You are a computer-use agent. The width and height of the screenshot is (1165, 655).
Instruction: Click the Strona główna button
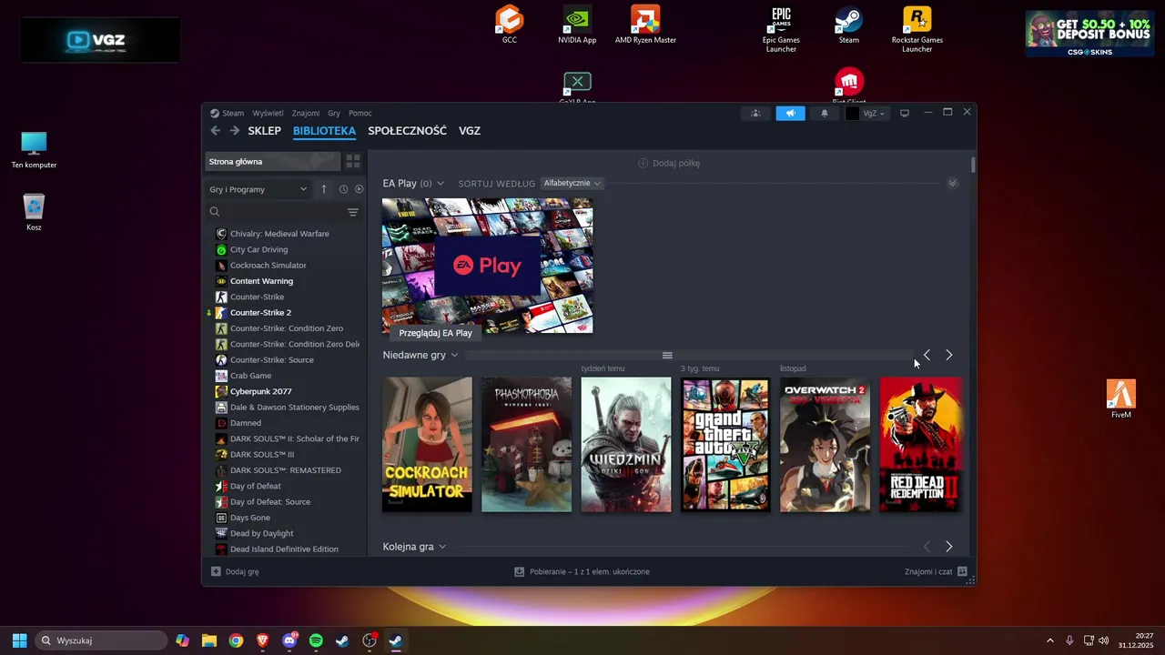pyautogui.click(x=272, y=162)
